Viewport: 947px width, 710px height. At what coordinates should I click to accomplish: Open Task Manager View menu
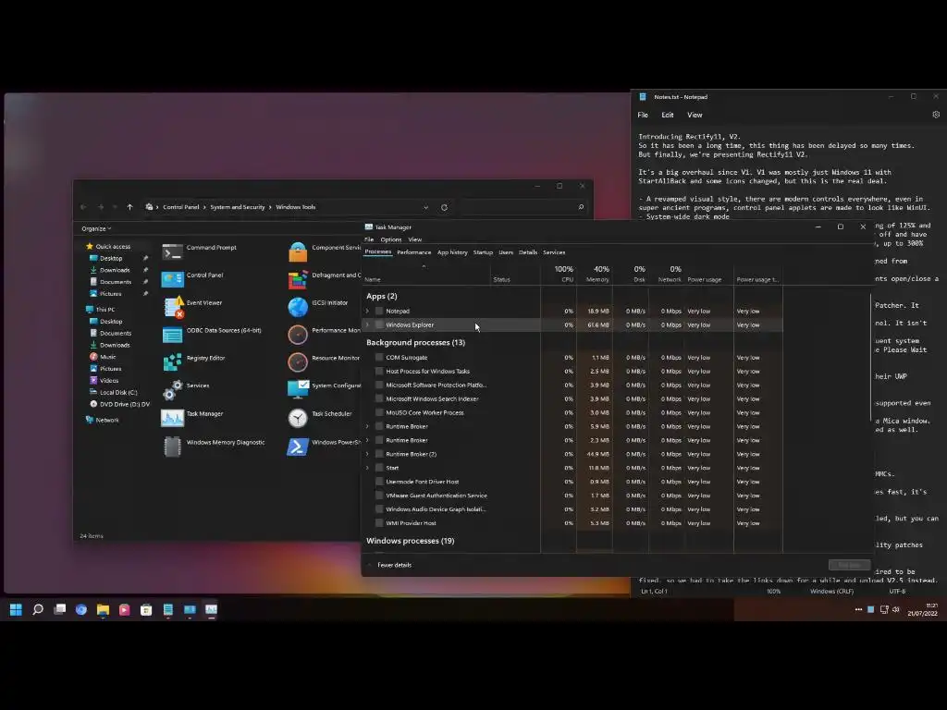415,239
